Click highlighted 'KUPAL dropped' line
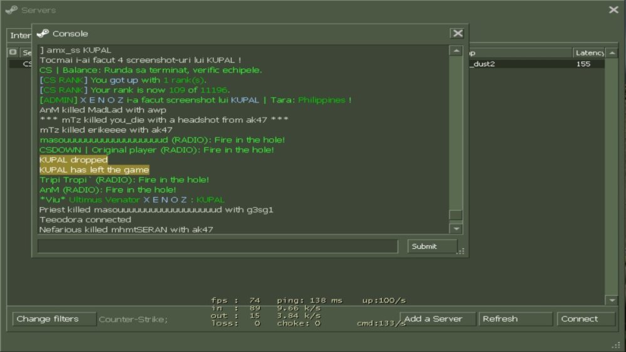The image size is (626, 352). [x=73, y=160]
